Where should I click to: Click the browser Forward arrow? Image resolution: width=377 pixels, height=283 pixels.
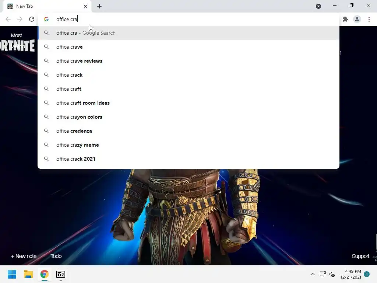[20, 19]
